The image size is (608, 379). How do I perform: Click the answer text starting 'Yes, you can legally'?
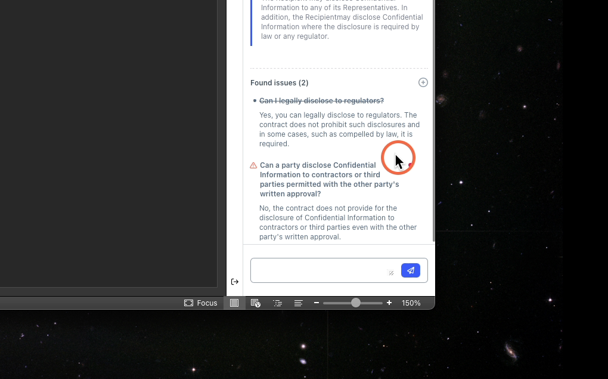(x=339, y=130)
